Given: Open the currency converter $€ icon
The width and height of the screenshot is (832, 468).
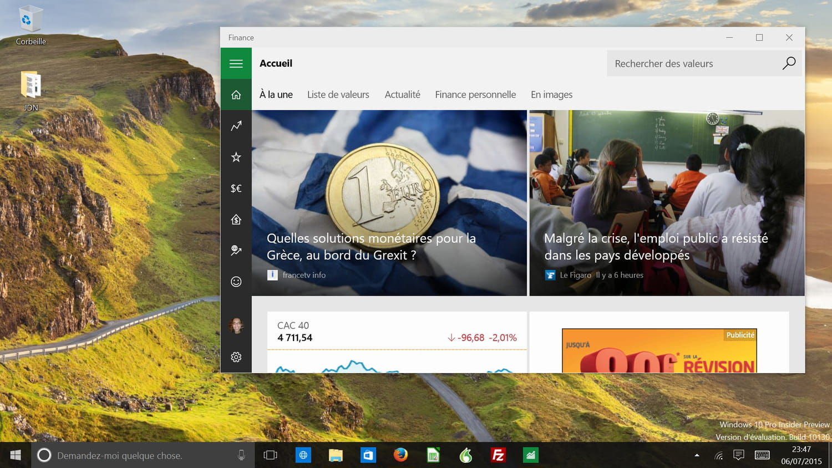Looking at the screenshot, I should tap(236, 188).
